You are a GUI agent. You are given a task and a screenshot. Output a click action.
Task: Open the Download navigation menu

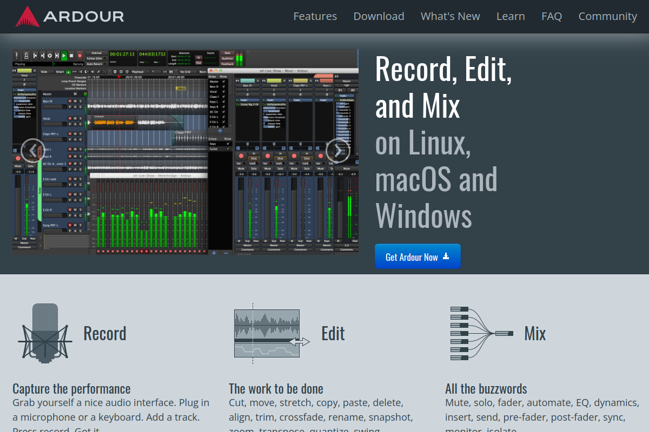(x=379, y=16)
